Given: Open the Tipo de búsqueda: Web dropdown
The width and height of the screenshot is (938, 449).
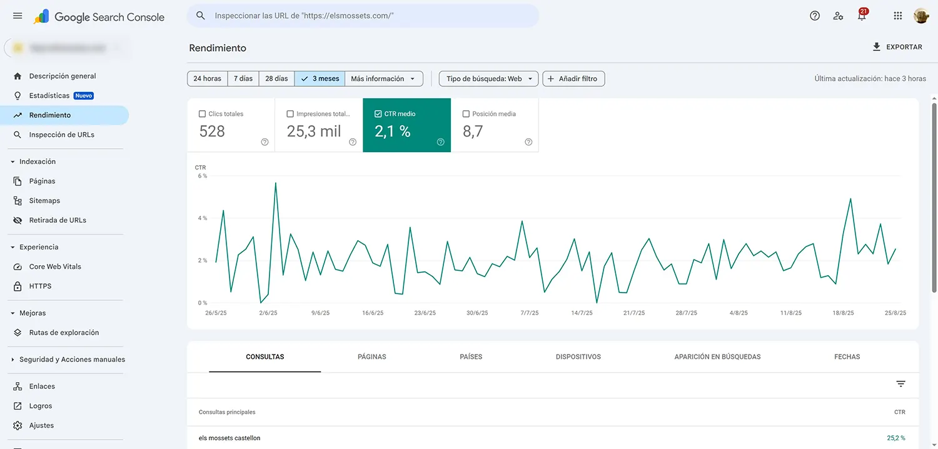Looking at the screenshot, I should (488, 78).
